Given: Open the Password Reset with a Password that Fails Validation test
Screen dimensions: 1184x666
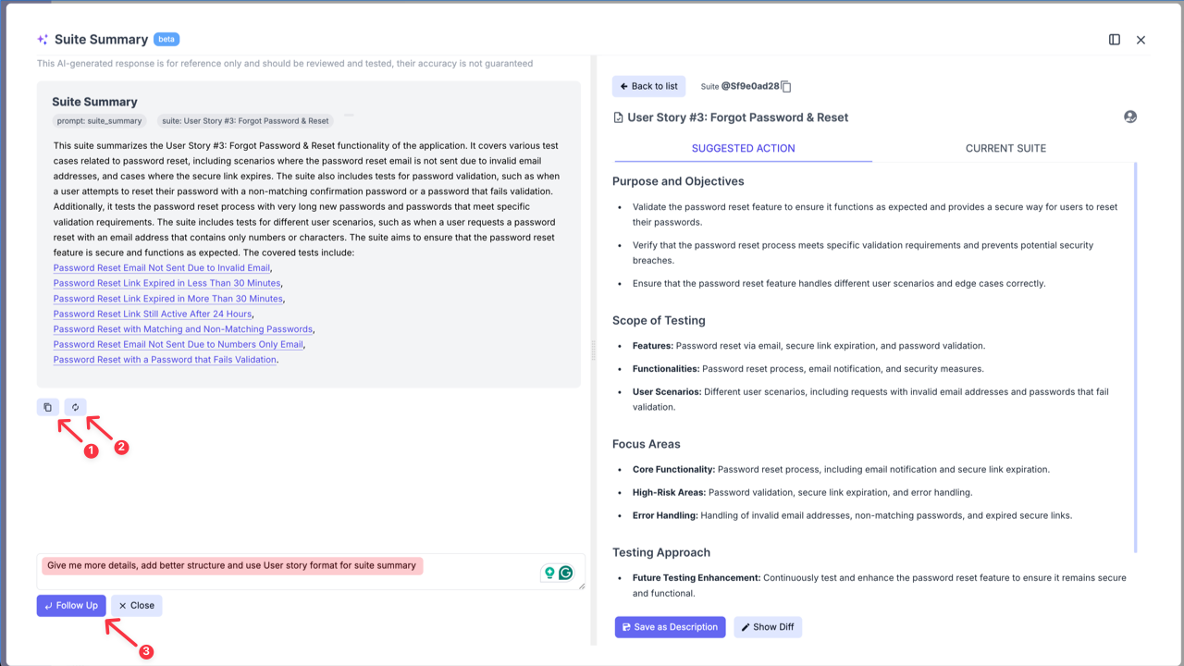Looking at the screenshot, I should 165,360.
